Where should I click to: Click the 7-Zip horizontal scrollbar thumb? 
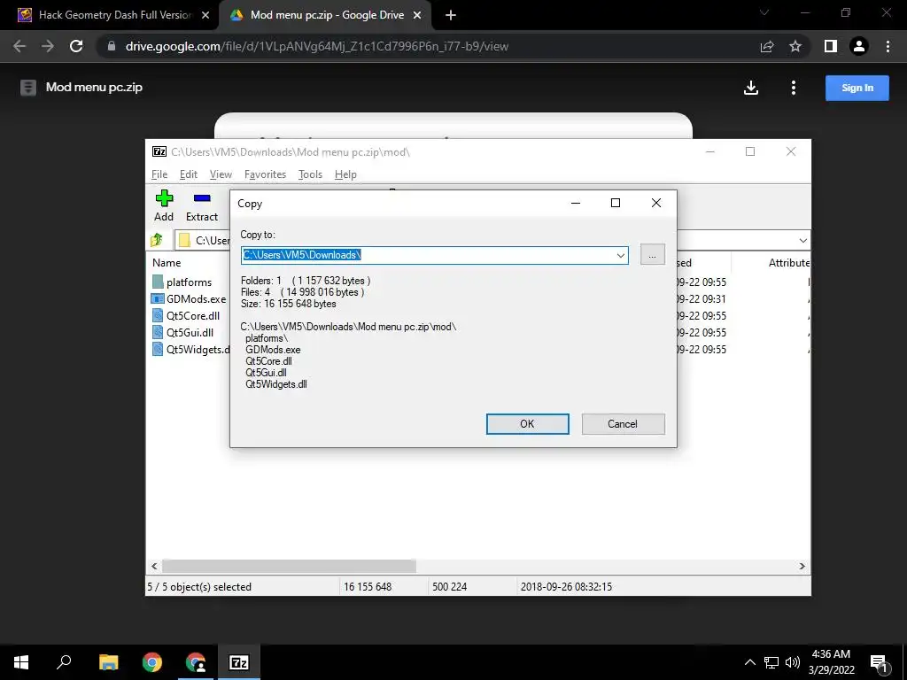coord(289,566)
